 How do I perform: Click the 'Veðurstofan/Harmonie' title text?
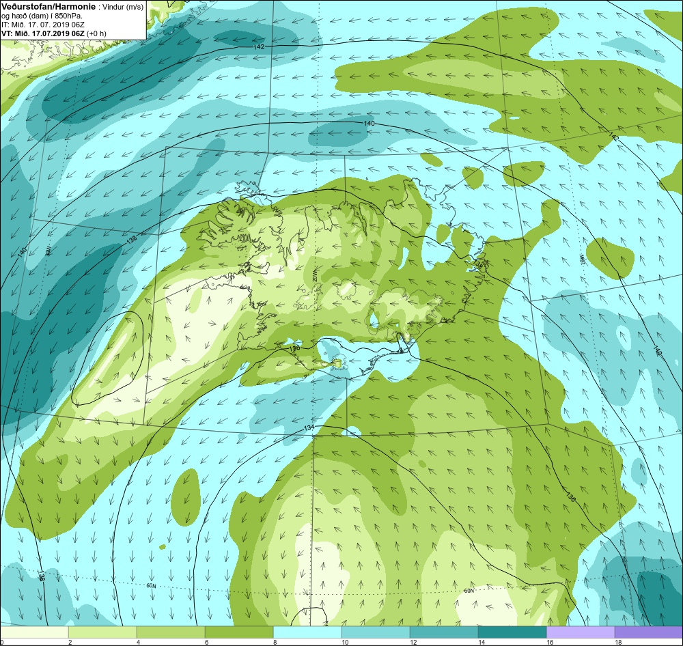[48, 8]
